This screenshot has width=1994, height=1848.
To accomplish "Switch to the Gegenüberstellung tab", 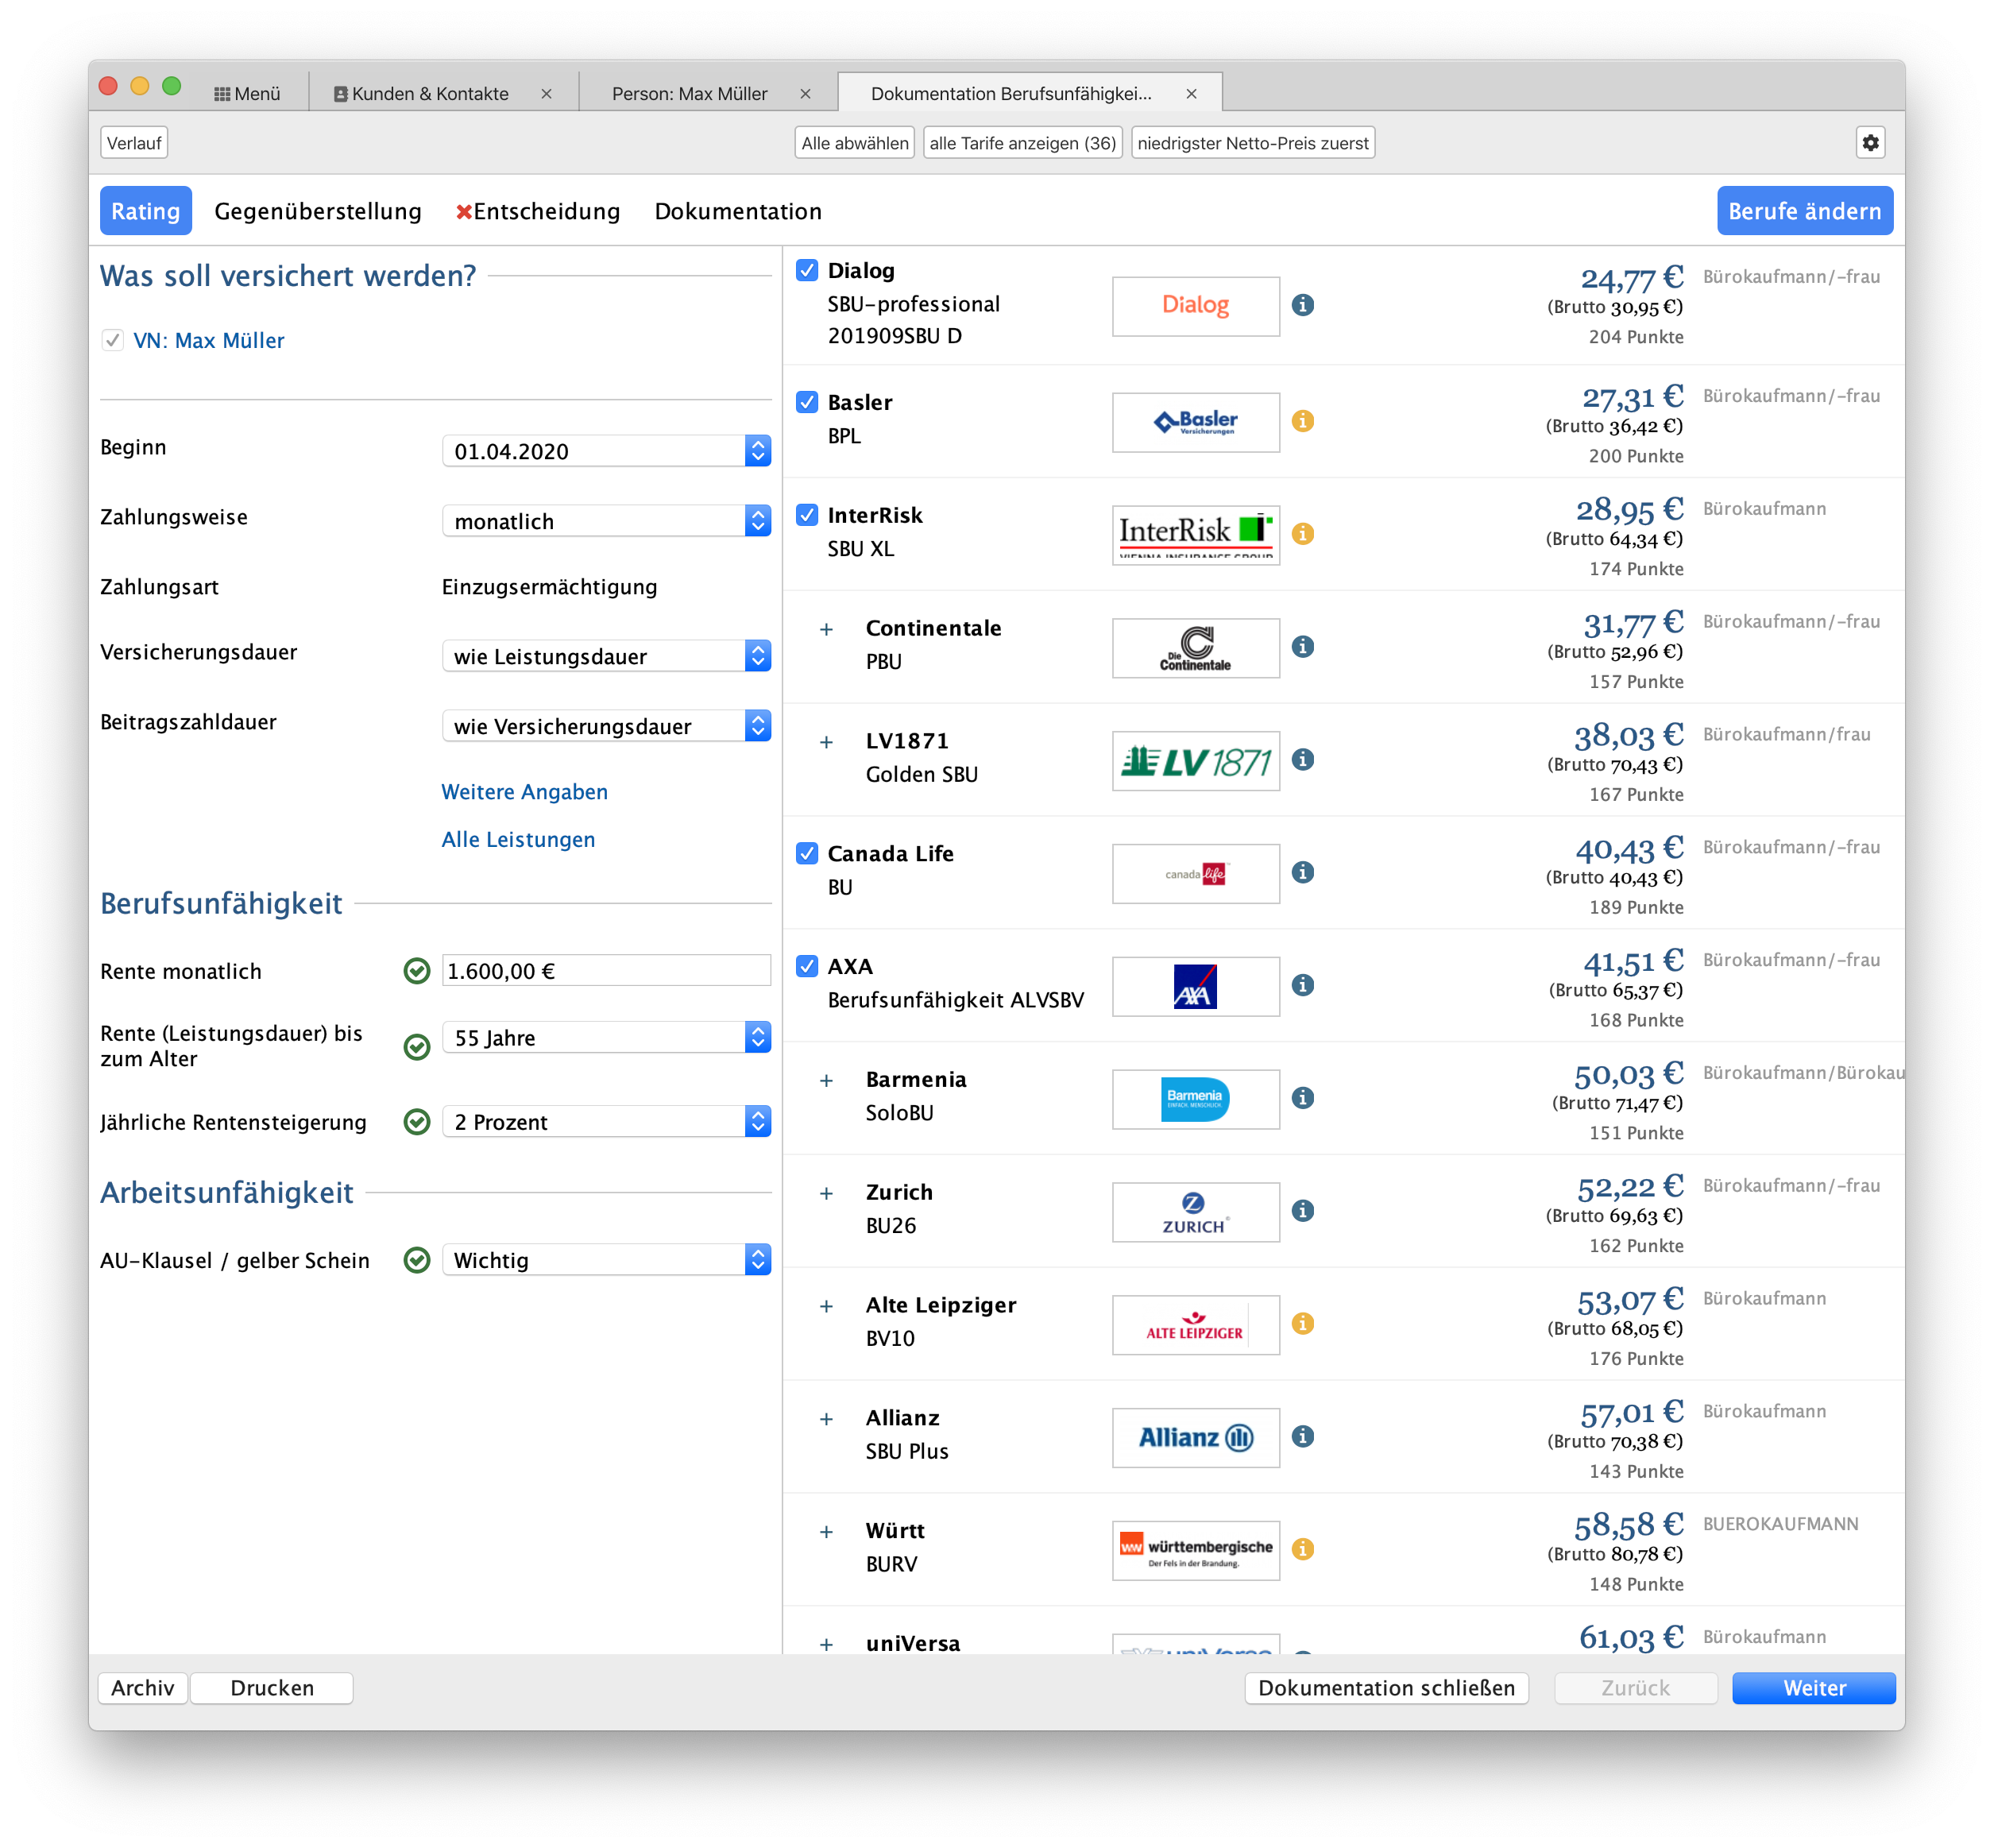I will pyautogui.click(x=317, y=211).
